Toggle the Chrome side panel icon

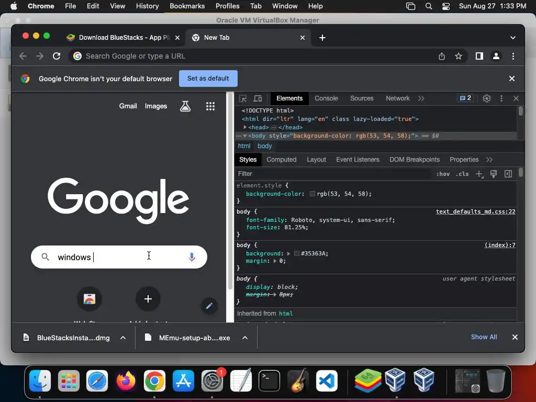pyautogui.click(x=479, y=56)
